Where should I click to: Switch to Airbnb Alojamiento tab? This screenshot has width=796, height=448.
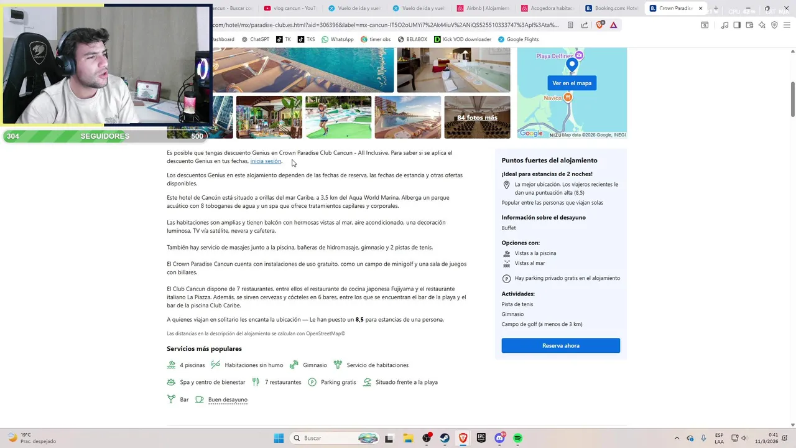(x=483, y=8)
